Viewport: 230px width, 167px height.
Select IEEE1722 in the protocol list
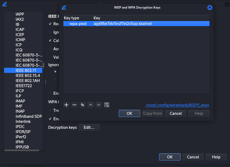[x=23, y=86]
